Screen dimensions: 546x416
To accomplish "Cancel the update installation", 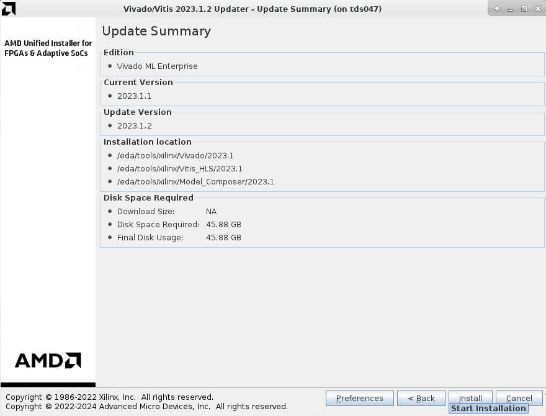I will (x=519, y=398).
